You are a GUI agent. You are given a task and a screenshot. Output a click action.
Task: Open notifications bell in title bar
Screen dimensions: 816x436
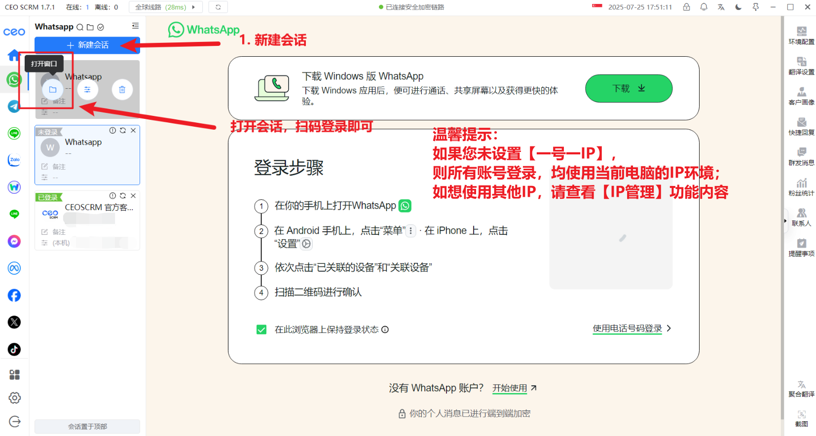pyautogui.click(x=704, y=7)
